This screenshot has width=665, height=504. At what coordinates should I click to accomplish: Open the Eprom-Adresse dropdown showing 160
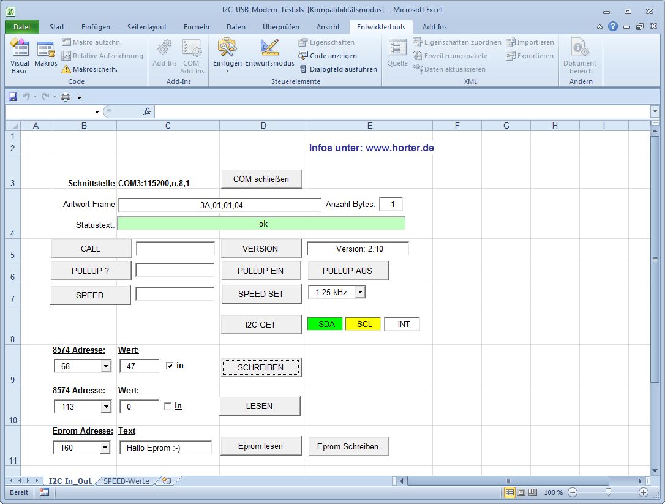tap(105, 448)
